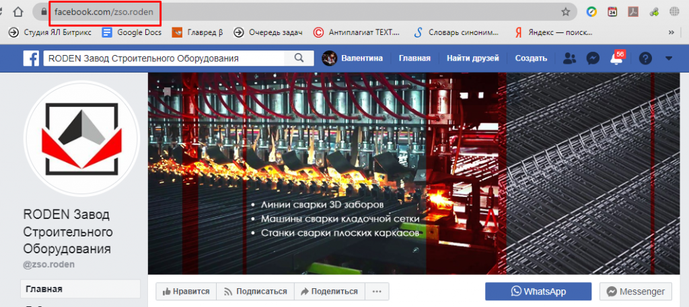Click the address bar with facebook.com/zso.roden
689x307 pixels.
[305, 12]
